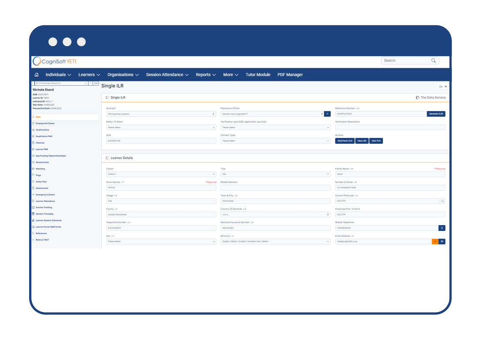Screen dimensions: 481x340
Task: Open the Title dropdown
Action: coord(275,174)
